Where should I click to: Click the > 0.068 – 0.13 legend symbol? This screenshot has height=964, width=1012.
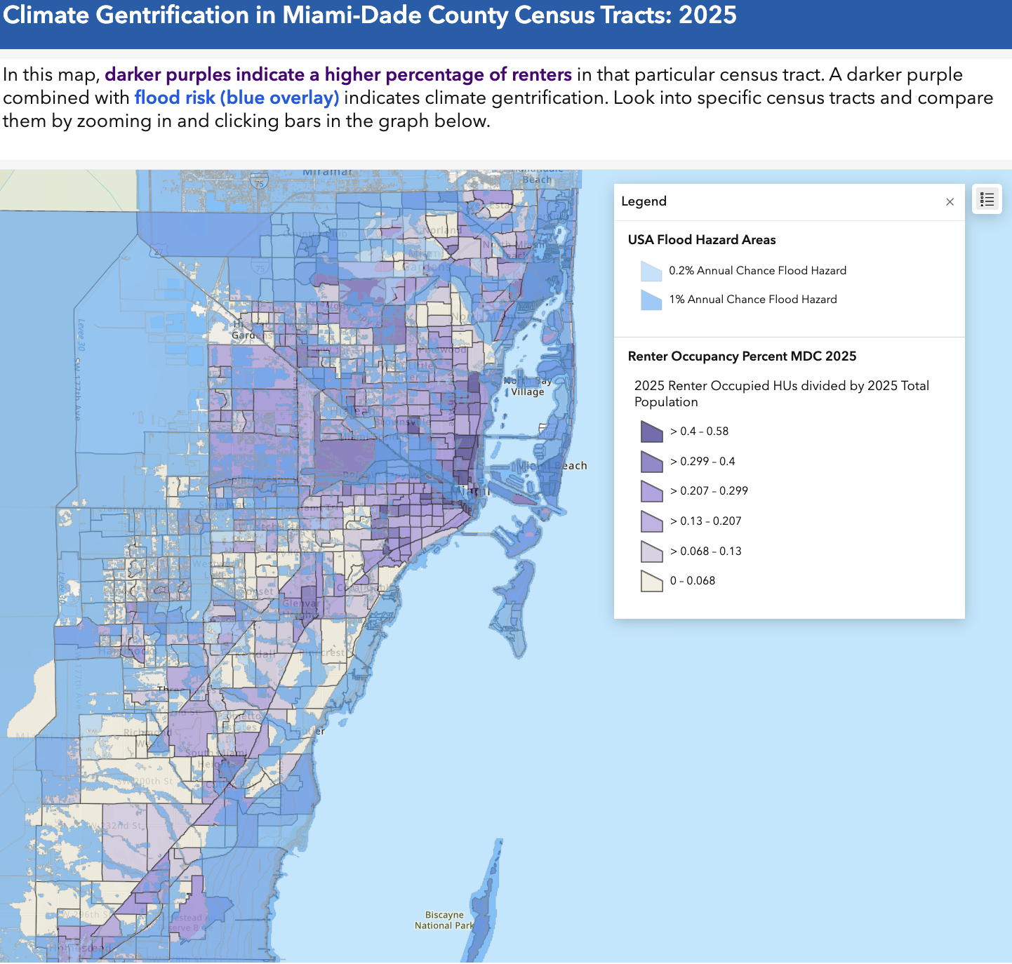coord(651,551)
